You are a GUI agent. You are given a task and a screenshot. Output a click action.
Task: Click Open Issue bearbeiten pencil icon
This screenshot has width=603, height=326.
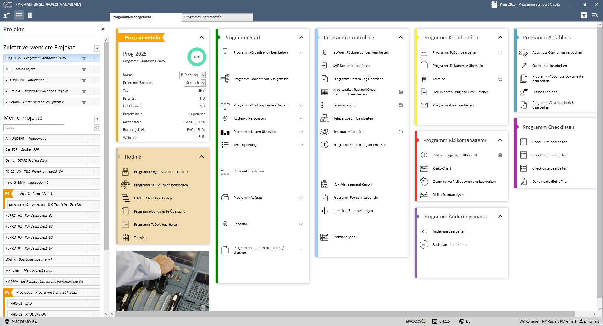tap(524, 66)
